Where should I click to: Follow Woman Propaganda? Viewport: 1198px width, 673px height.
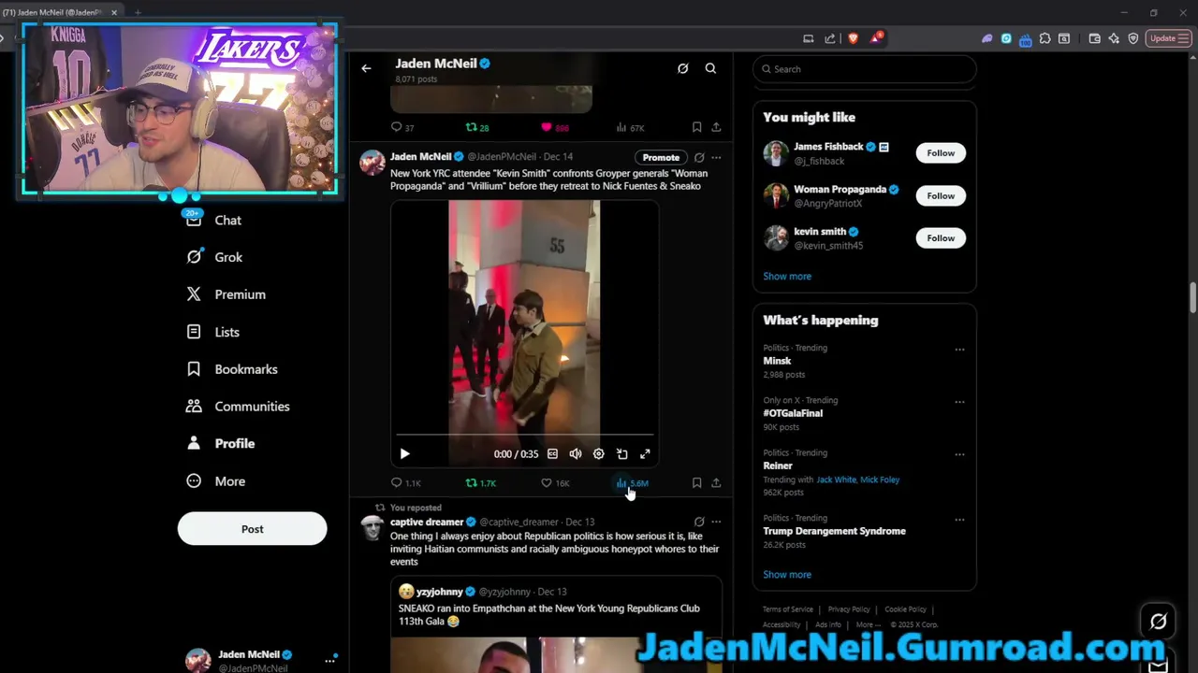tap(941, 195)
